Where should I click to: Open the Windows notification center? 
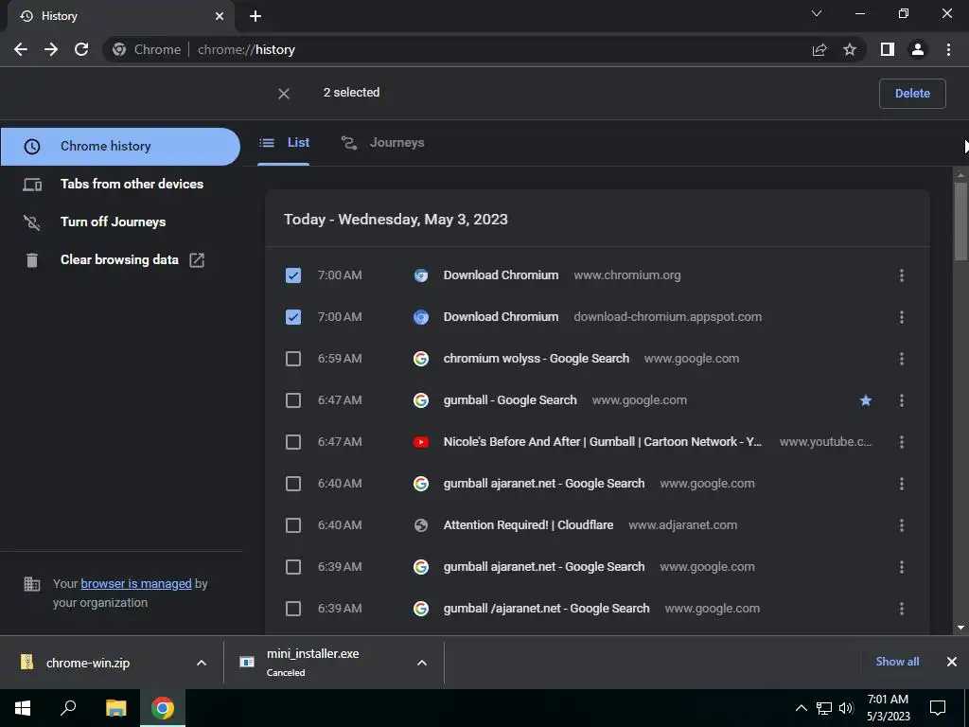click(x=938, y=708)
